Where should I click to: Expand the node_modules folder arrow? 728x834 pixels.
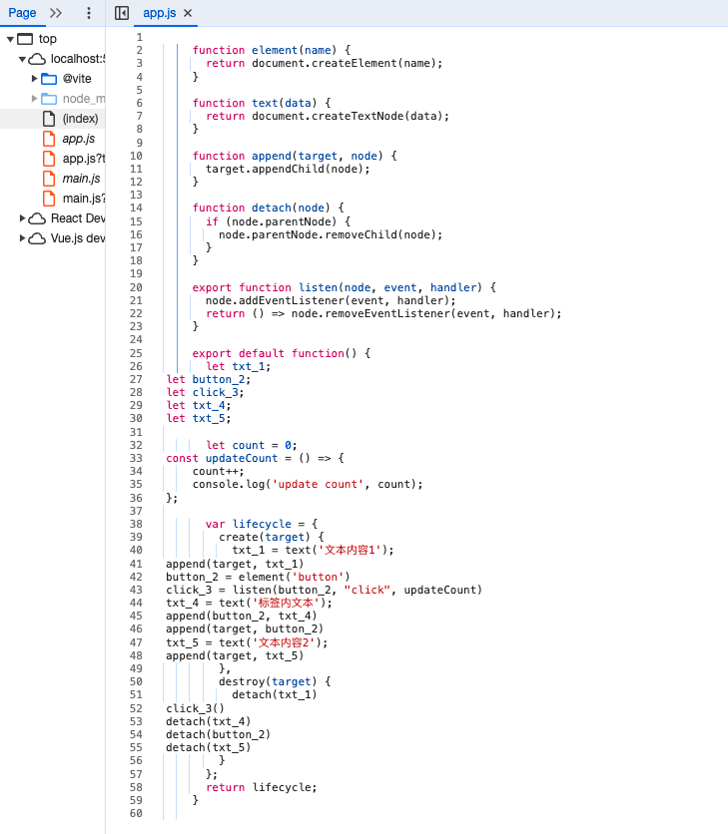point(34,99)
